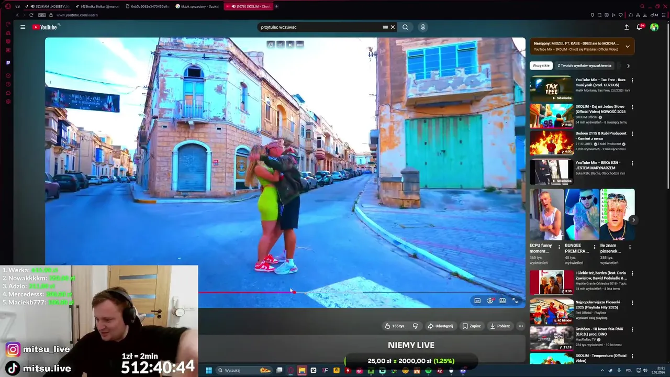This screenshot has height=377, width=670.
Task: Show hidden system tray icons chevron
Action: click(x=602, y=370)
